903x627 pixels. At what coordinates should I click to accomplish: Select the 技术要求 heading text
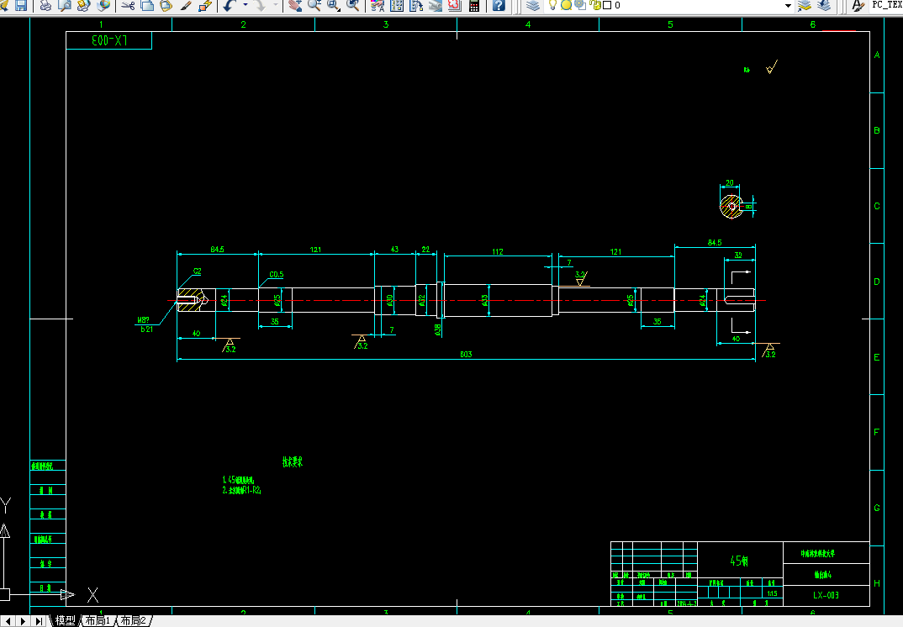point(293,461)
